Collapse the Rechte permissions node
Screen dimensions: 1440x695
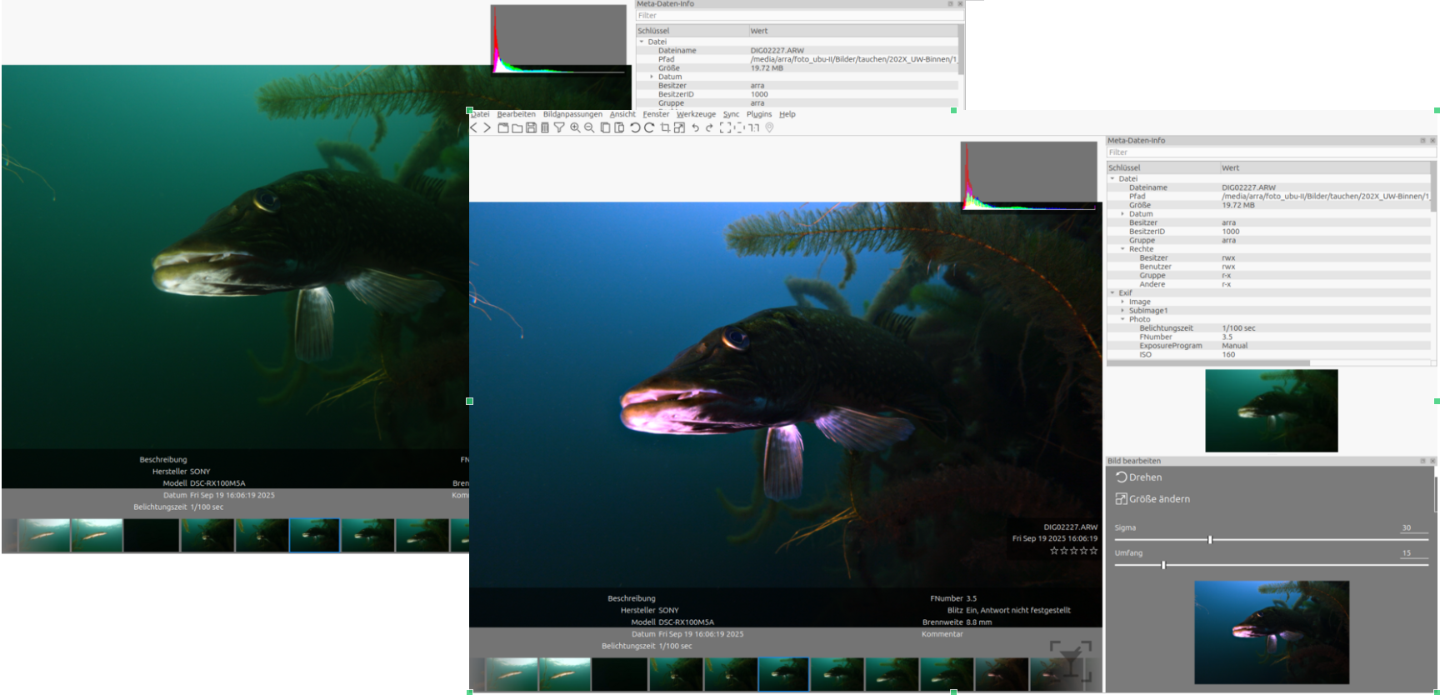pos(1122,249)
